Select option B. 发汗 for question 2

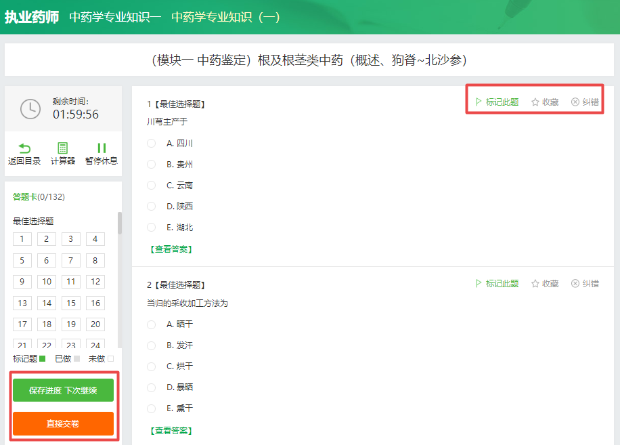152,345
